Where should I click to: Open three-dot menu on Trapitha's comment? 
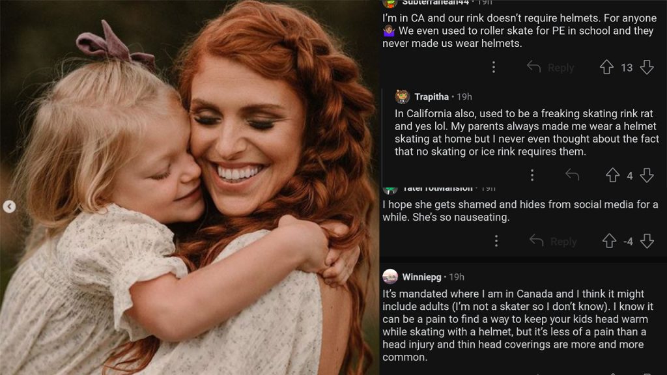[x=532, y=175]
